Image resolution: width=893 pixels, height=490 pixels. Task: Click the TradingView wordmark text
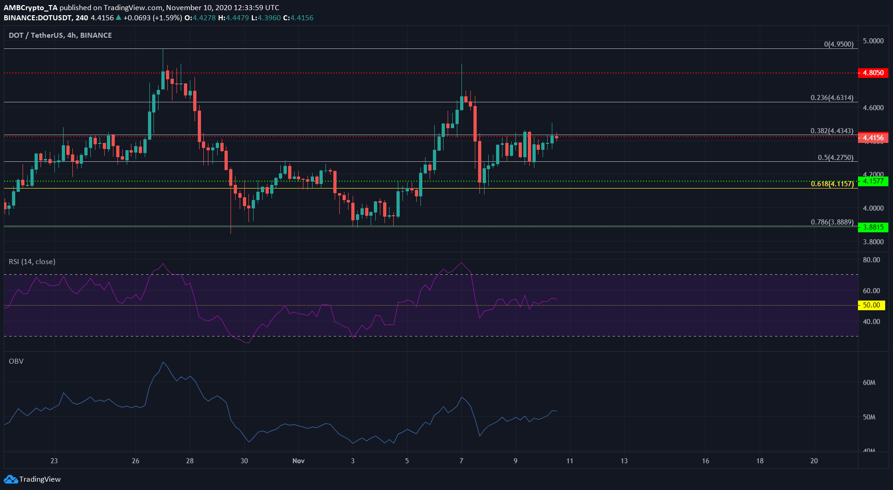[40, 479]
